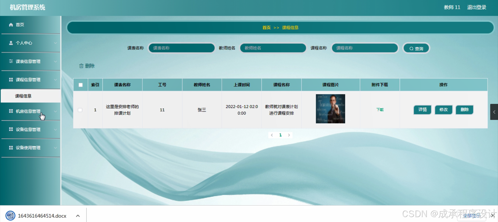Click the 删除 button in row 1 actions
The height and width of the screenshot is (222, 498).
click(465, 110)
